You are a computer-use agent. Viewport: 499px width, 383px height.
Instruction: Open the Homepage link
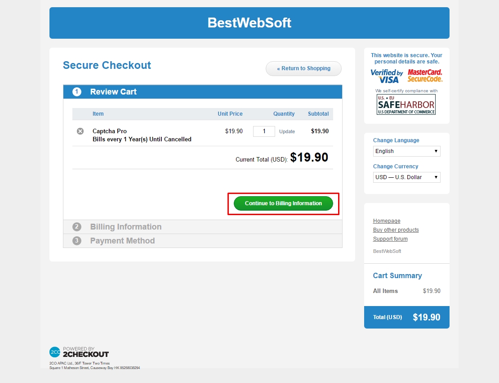(x=387, y=221)
